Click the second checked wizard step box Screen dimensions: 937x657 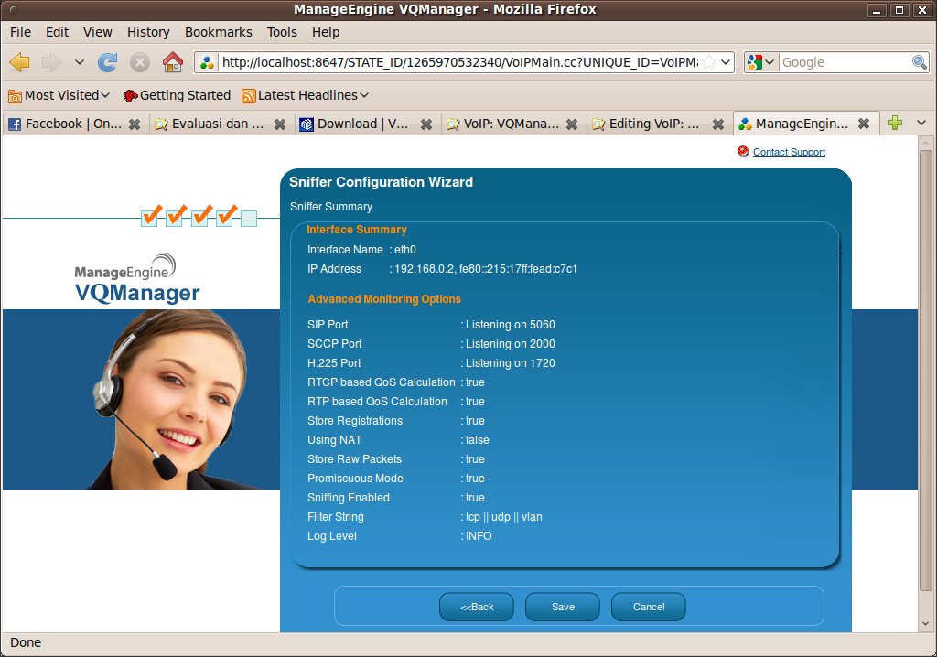pos(175,217)
